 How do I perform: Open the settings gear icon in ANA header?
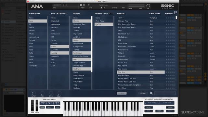pyautogui.click(x=84, y=5)
